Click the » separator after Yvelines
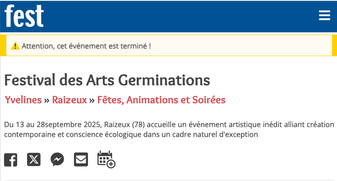The width and height of the screenshot is (337, 181). [x=46, y=100]
